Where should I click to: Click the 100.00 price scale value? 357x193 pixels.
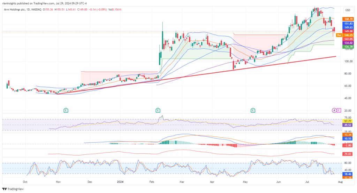(348, 61)
